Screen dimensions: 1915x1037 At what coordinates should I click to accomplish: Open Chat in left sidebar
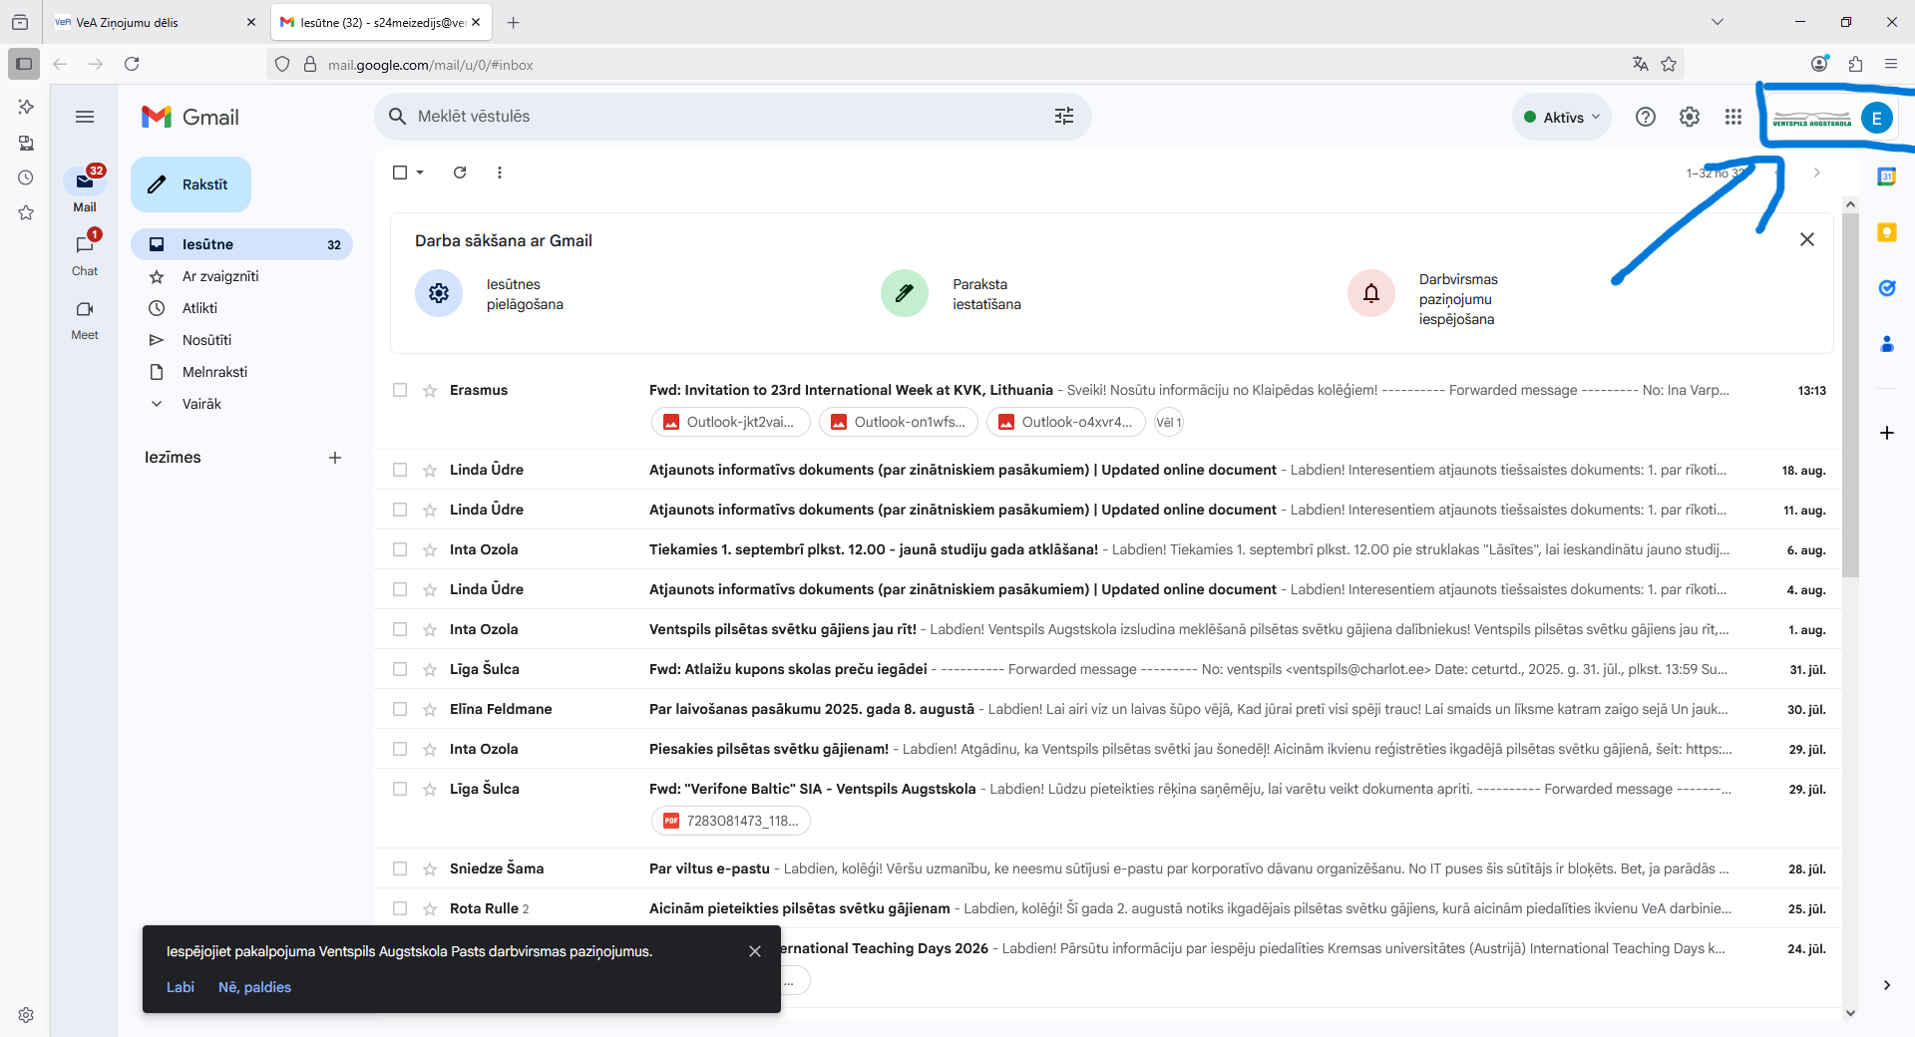pos(85,255)
